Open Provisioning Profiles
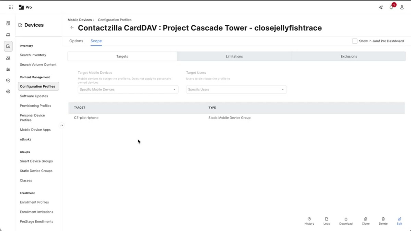Viewport: 411px width, 231px height. (35, 106)
